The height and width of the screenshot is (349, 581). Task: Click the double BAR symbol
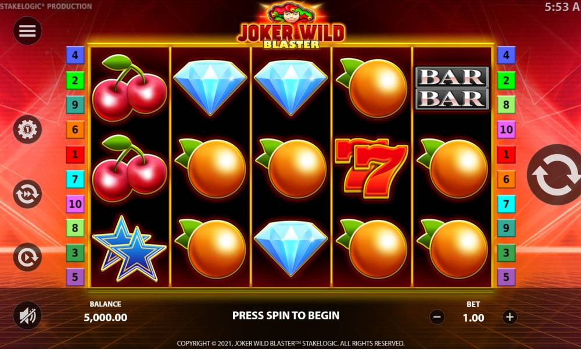tap(452, 88)
